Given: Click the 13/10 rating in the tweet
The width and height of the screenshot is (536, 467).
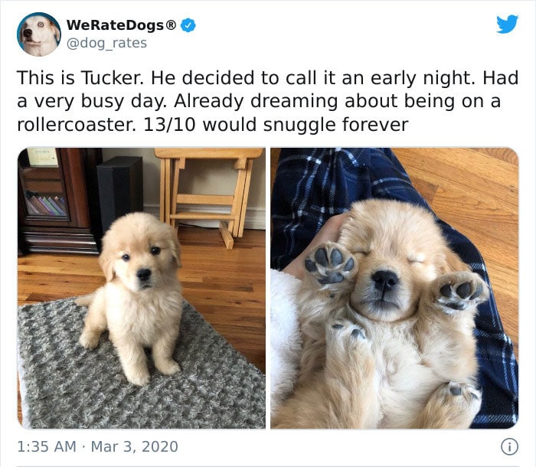Looking at the screenshot, I should (169, 125).
